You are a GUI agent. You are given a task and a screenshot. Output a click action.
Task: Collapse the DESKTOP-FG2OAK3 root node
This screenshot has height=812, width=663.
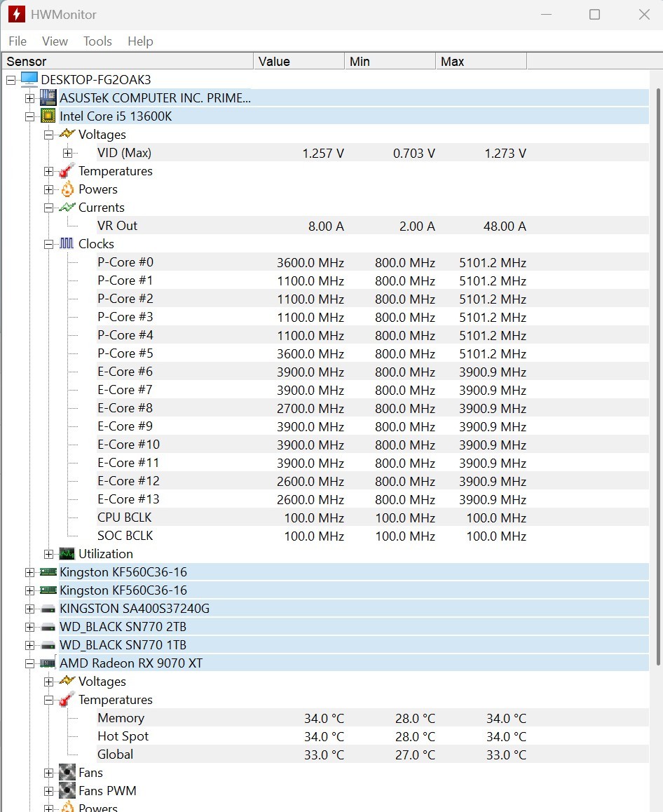coord(11,80)
